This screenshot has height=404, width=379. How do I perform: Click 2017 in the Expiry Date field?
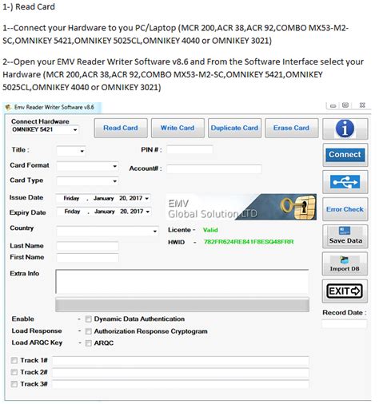137,212
